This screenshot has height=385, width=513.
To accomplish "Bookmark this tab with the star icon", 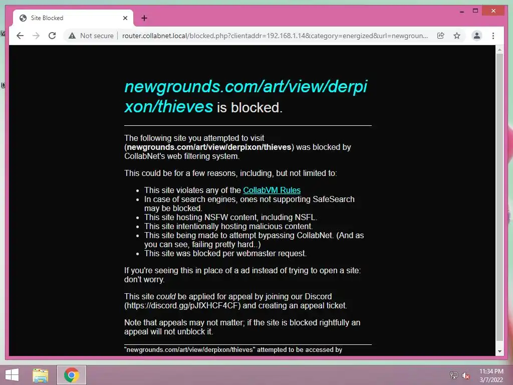I will (457, 36).
